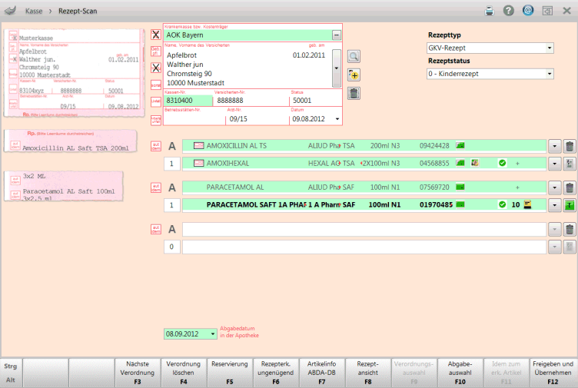
Task: Click trash icon of the empty prescription row
Action: pyautogui.click(x=570, y=230)
